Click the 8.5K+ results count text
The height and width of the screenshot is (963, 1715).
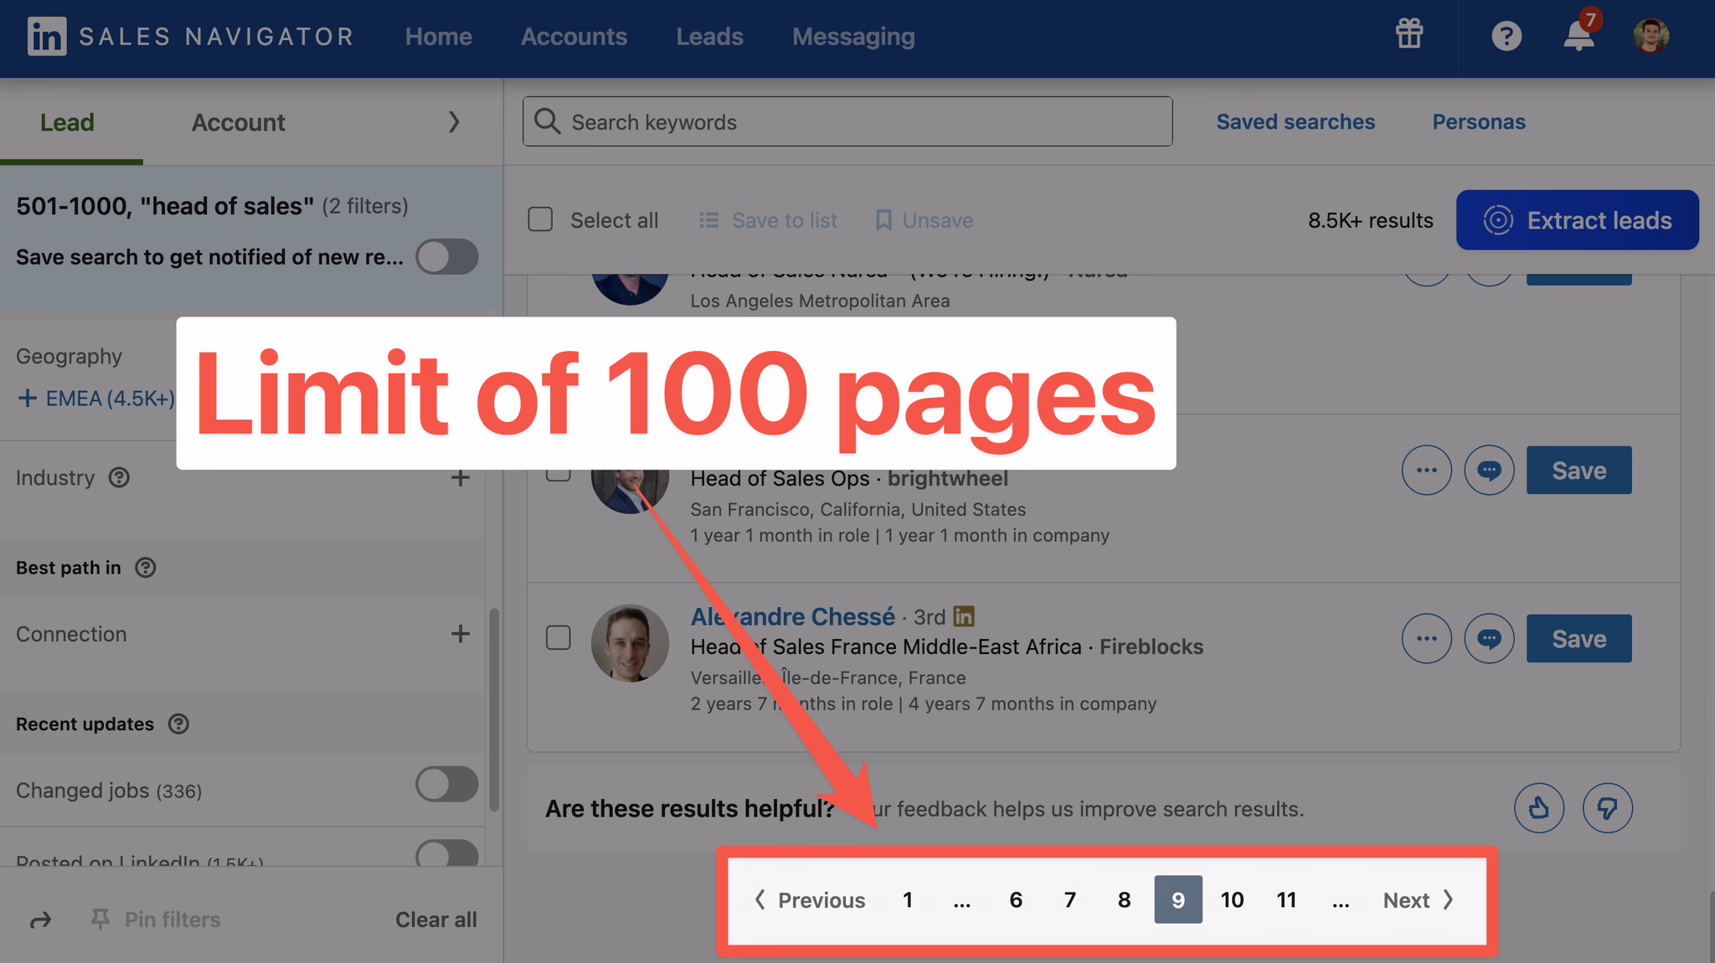tap(1371, 220)
